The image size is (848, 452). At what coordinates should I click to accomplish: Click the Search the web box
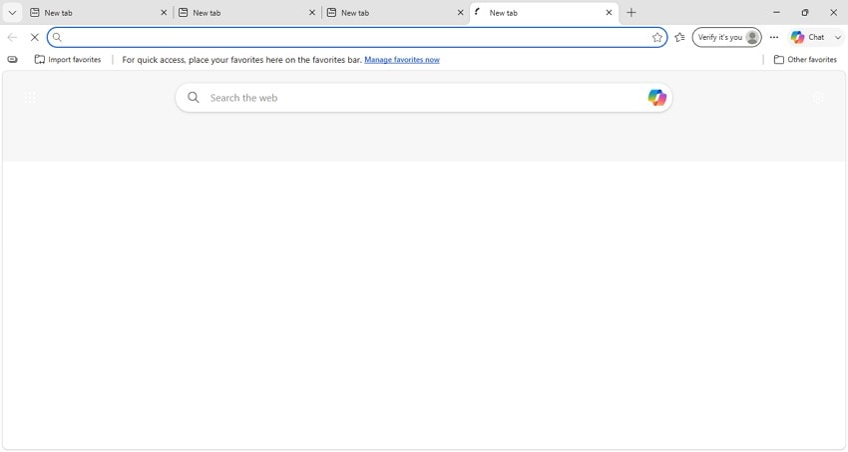pyautogui.click(x=423, y=98)
